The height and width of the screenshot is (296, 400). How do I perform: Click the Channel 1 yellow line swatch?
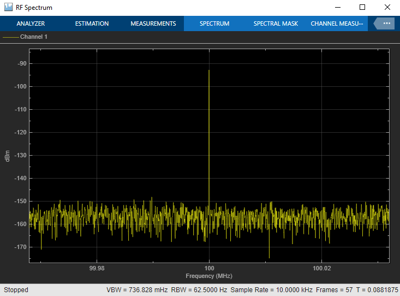tap(11, 37)
